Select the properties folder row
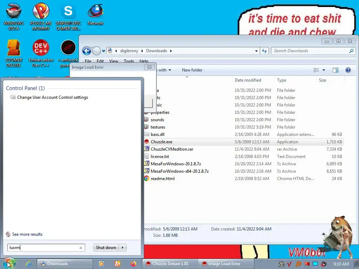 244,112
